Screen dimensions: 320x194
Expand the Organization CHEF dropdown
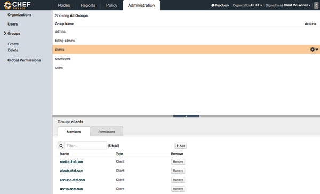tap(247, 5)
